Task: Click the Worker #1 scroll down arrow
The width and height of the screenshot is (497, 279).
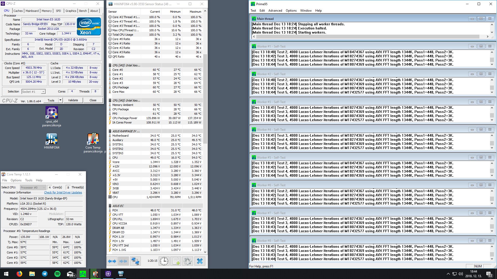Action: 492,64
